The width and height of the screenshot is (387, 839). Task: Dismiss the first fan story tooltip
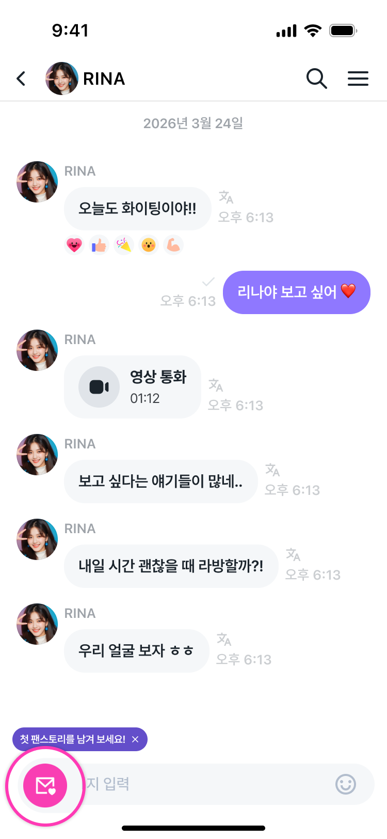pos(135,739)
